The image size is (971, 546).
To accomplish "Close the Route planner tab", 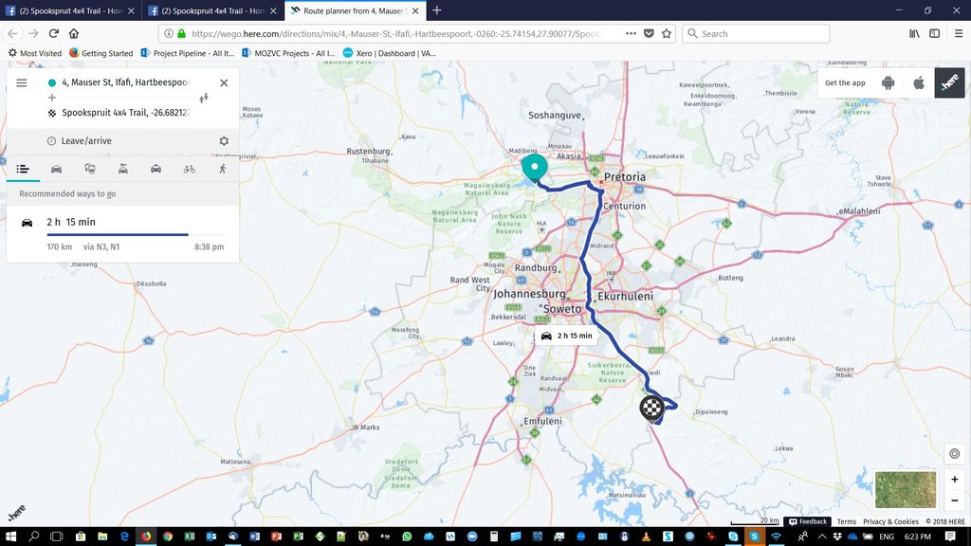I will pyautogui.click(x=415, y=10).
